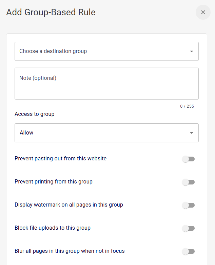Click the Display watermark on all pages label
The width and height of the screenshot is (215, 265).
click(x=69, y=205)
